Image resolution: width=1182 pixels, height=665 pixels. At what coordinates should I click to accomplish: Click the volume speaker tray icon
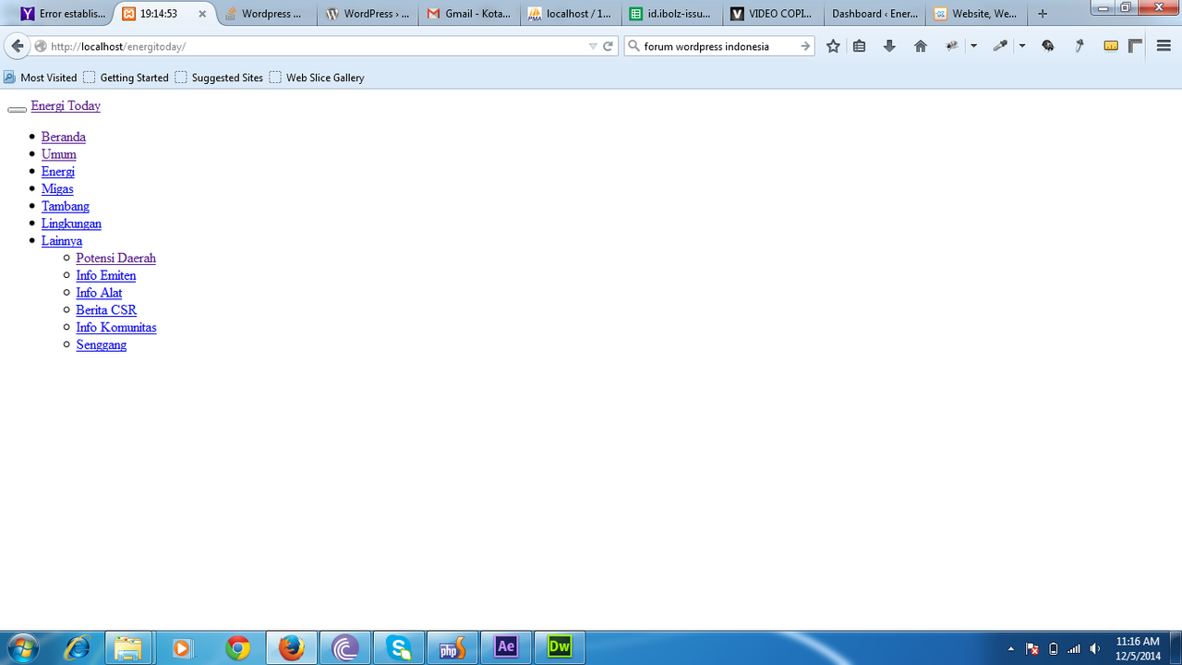[1095, 648]
